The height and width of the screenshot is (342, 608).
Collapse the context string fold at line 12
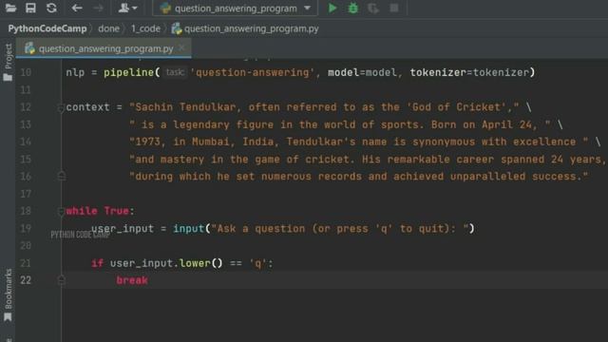point(61,108)
